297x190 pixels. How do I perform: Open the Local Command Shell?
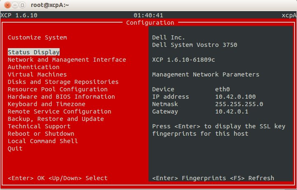[x=43, y=141]
